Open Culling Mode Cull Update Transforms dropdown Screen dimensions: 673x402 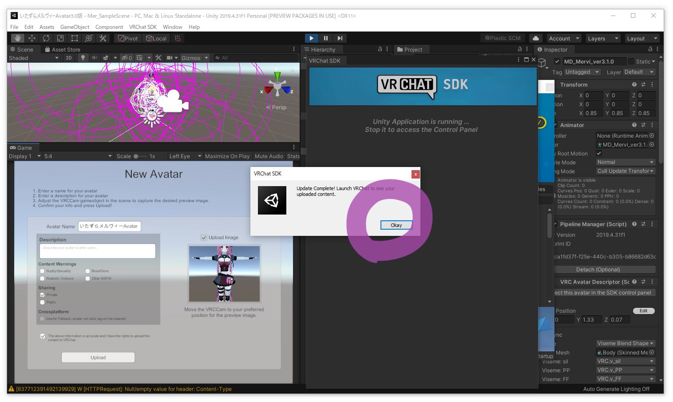[625, 171]
